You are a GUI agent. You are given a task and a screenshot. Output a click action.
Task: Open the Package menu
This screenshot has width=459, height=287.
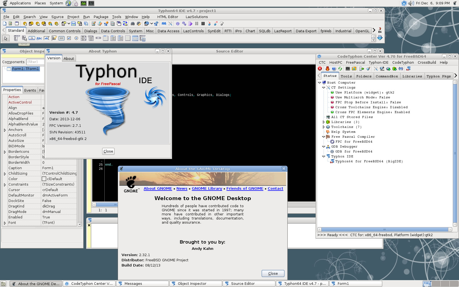pos(101,17)
